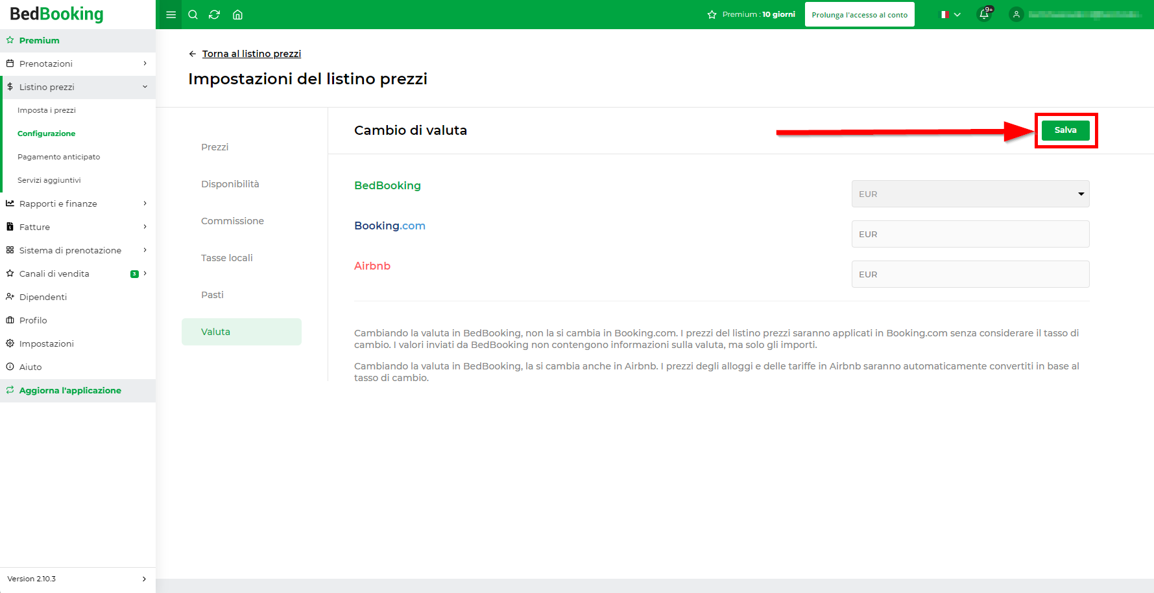The height and width of the screenshot is (593, 1154).
Task: Expand the Canali di vendita chevron
Action: pyautogui.click(x=145, y=273)
